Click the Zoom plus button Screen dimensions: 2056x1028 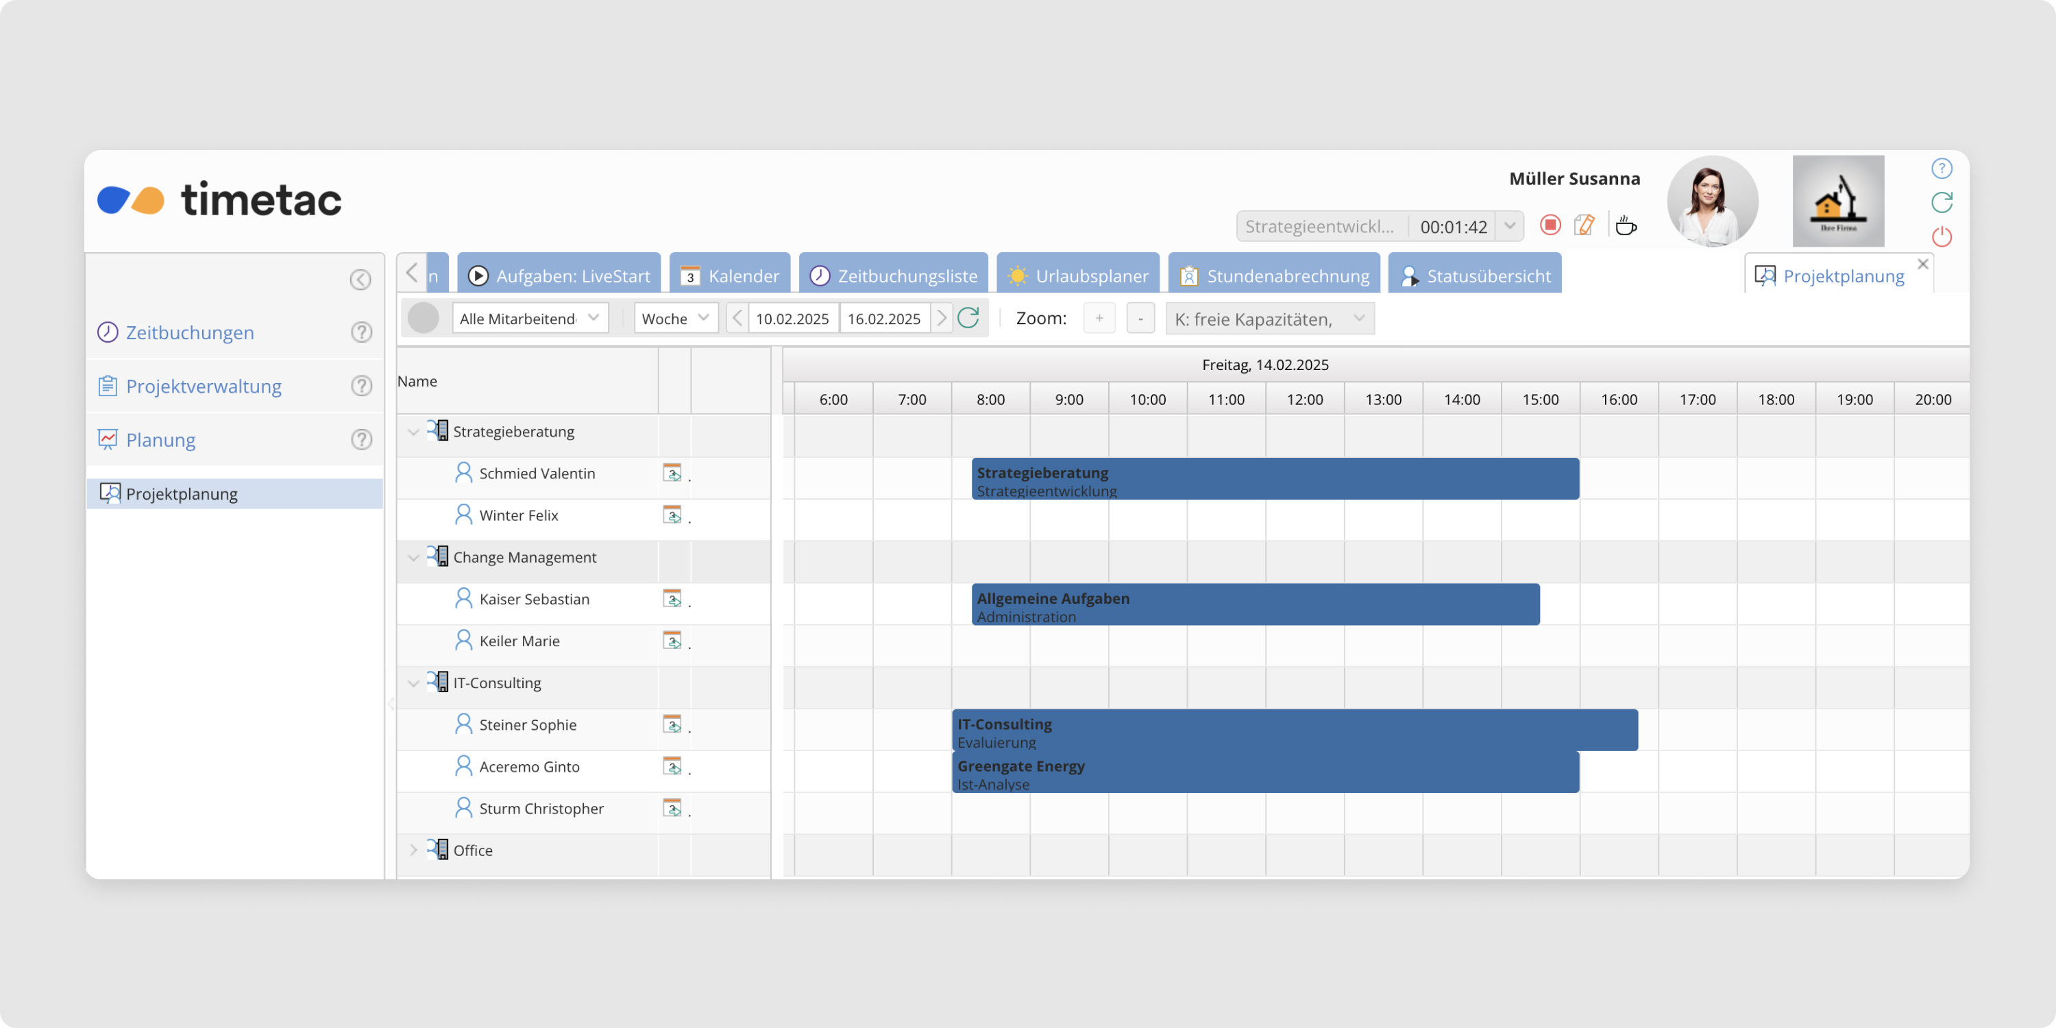[x=1099, y=319]
